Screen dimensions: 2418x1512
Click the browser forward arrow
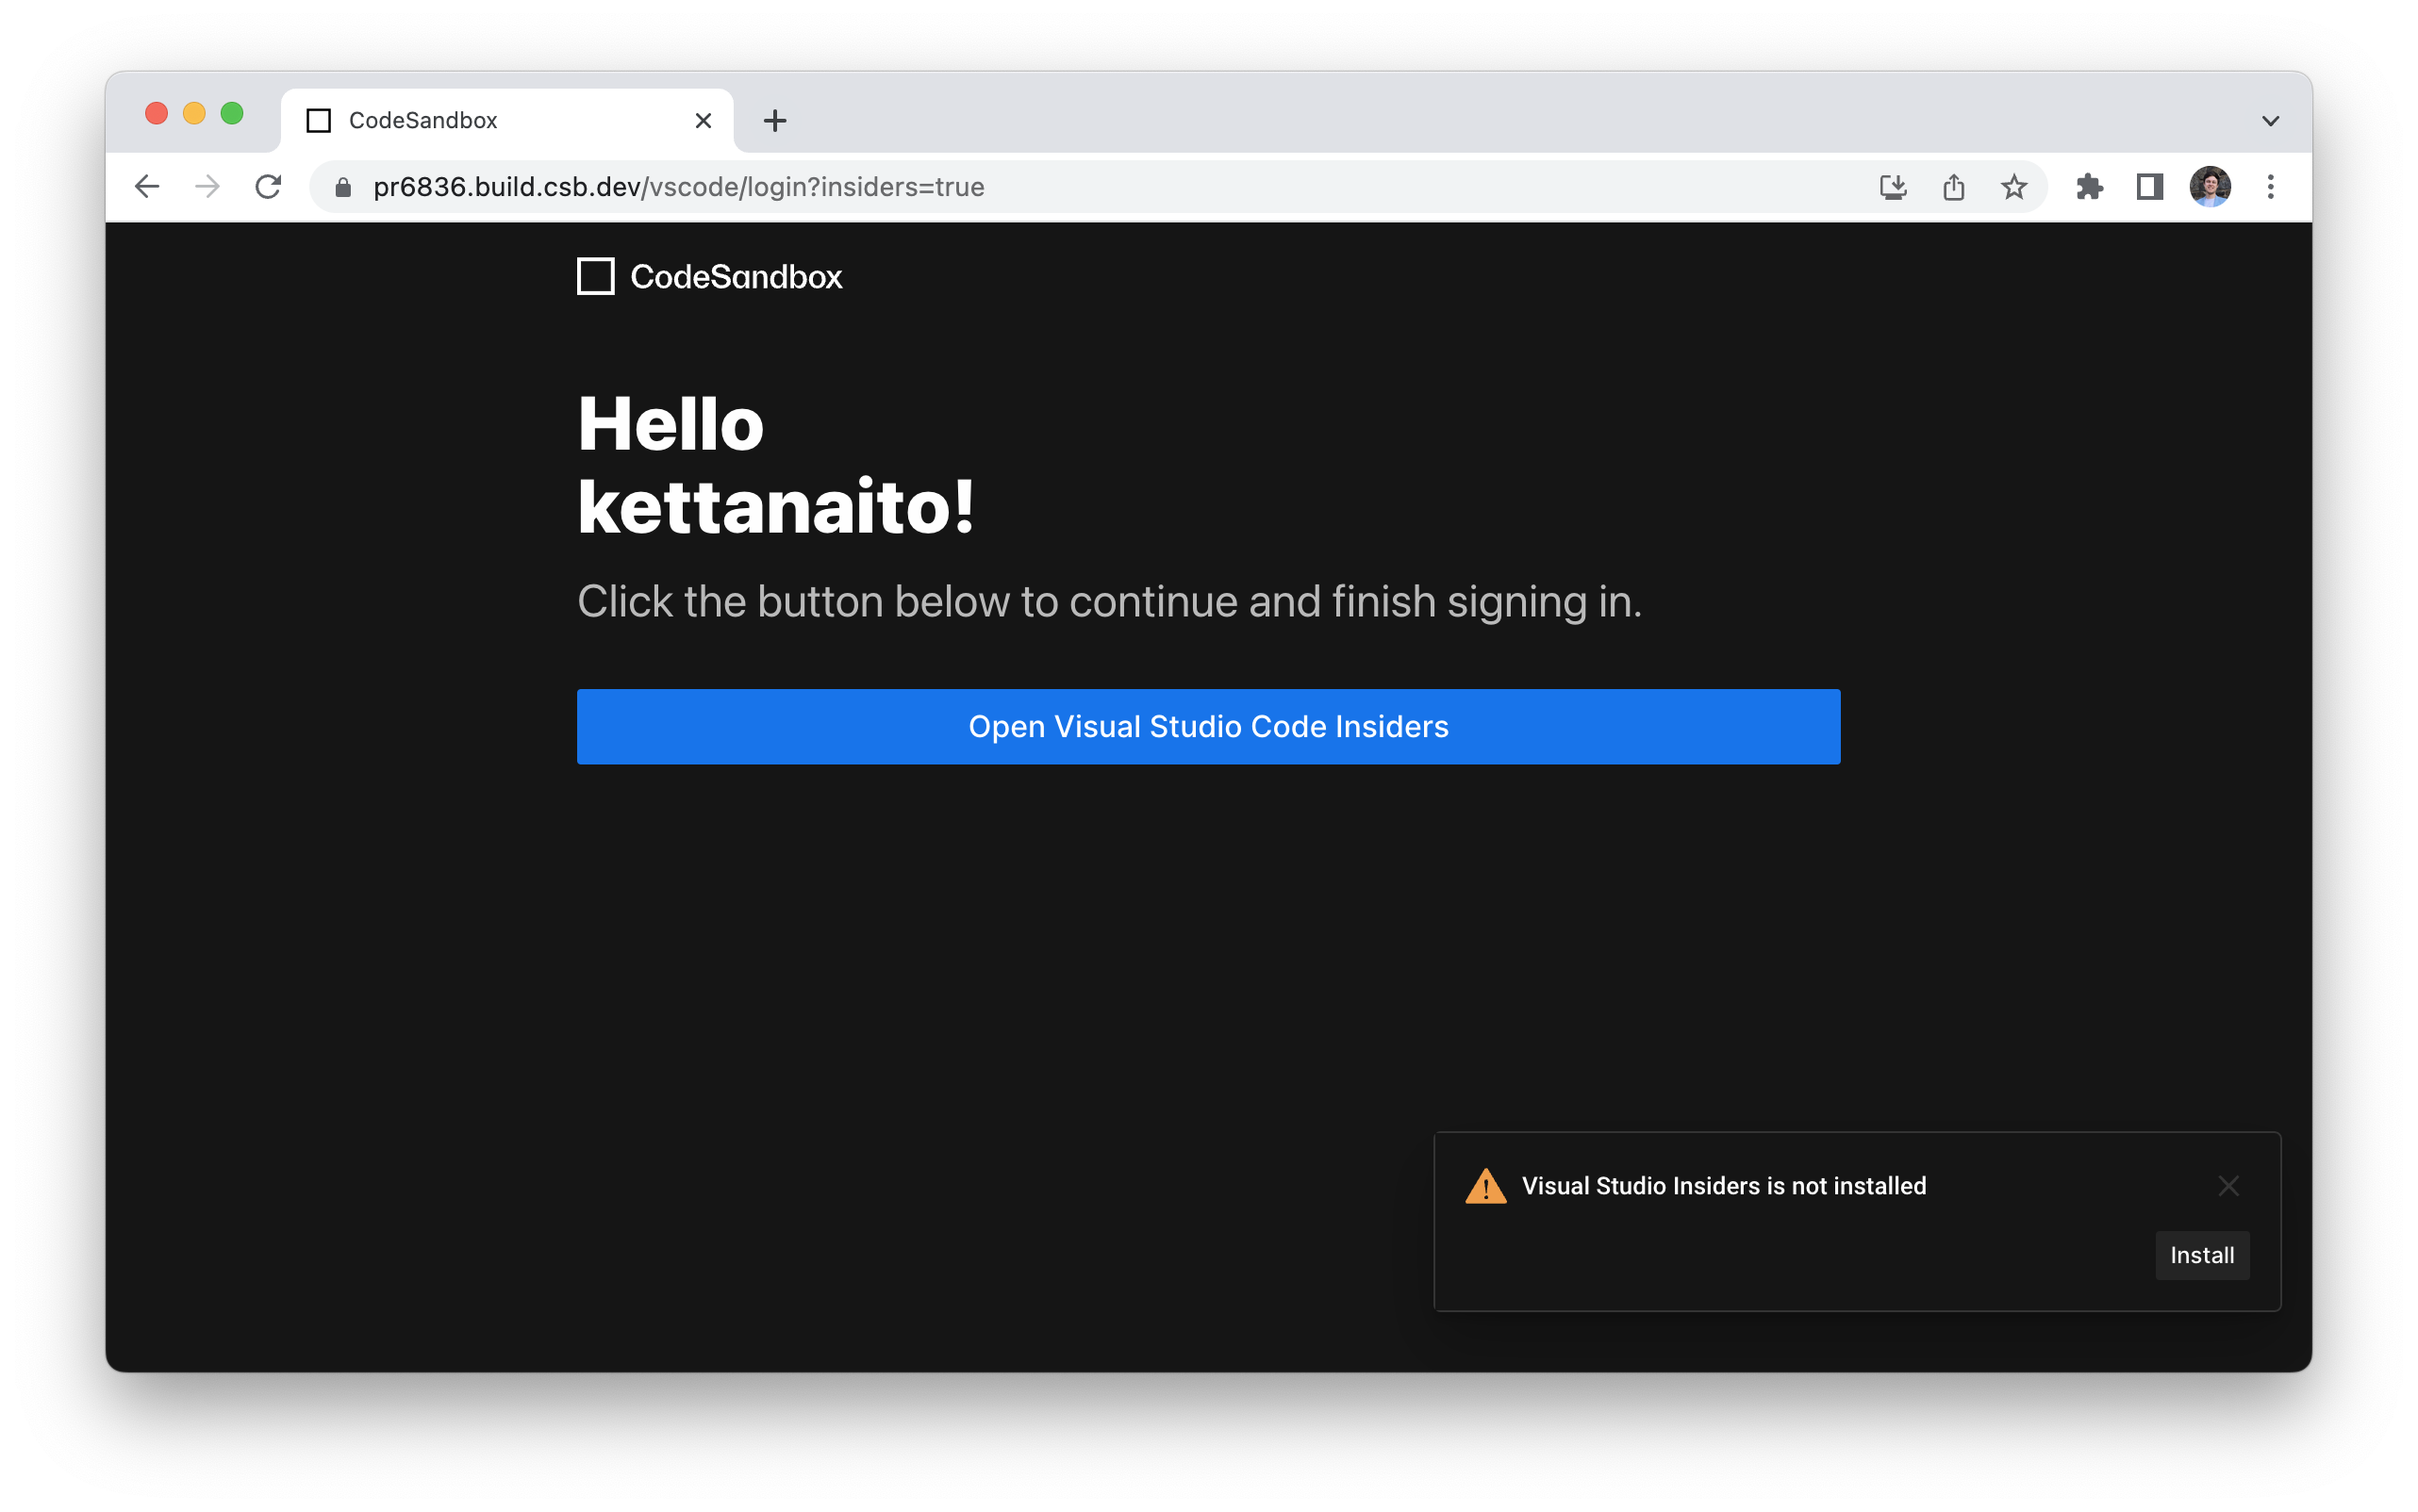[x=207, y=187]
